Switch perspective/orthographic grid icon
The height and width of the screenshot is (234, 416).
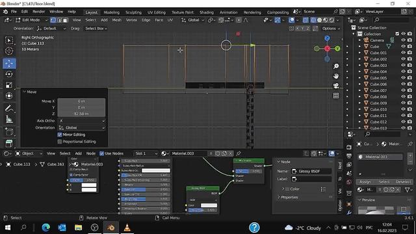(x=336, y=96)
